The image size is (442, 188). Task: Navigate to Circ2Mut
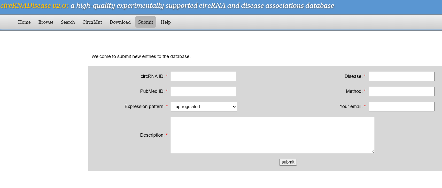coord(92,22)
